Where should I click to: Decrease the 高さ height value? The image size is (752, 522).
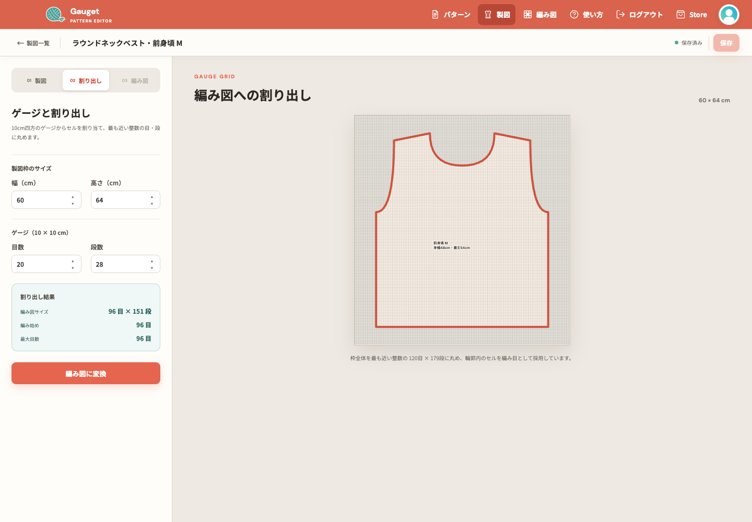coord(152,204)
